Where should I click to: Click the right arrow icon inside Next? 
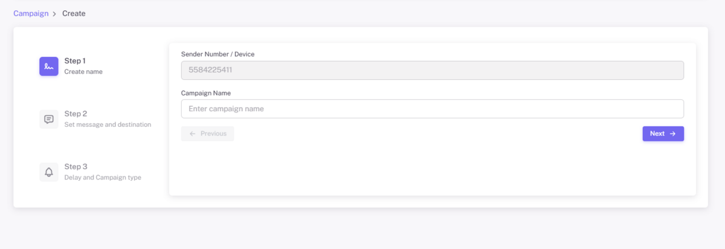point(672,134)
